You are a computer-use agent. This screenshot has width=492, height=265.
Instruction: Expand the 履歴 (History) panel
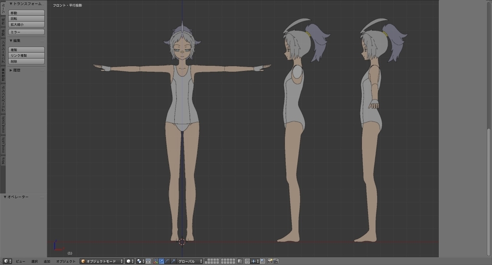(11, 70)
